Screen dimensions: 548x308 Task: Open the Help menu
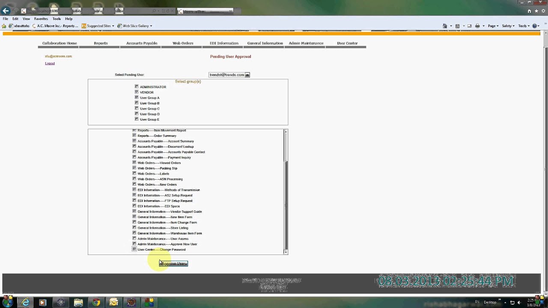(68, 19)
